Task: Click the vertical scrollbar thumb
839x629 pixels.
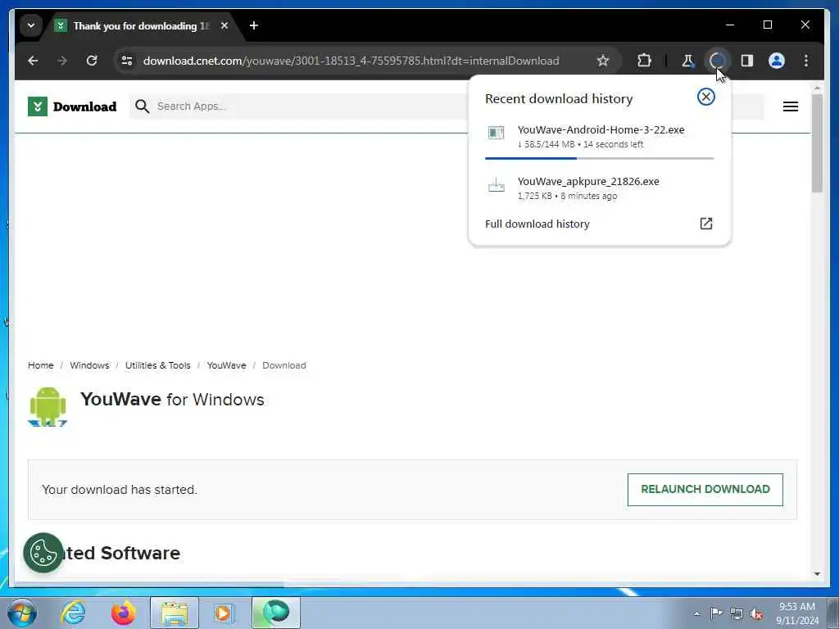Action: coord(817,143)
